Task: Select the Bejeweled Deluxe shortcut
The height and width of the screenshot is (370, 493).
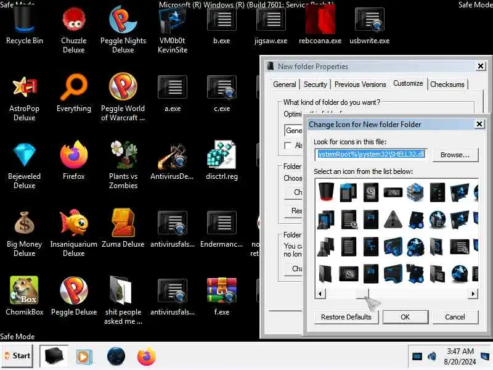Action: 24,166
